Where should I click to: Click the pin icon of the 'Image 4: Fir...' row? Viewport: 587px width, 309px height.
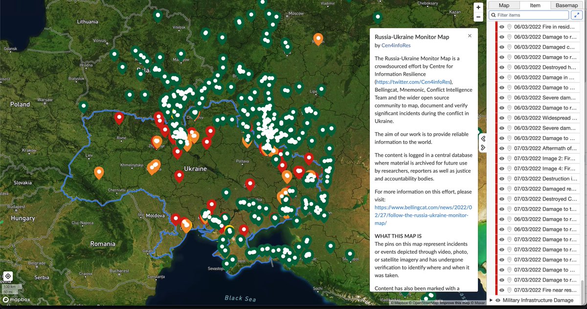509,168
